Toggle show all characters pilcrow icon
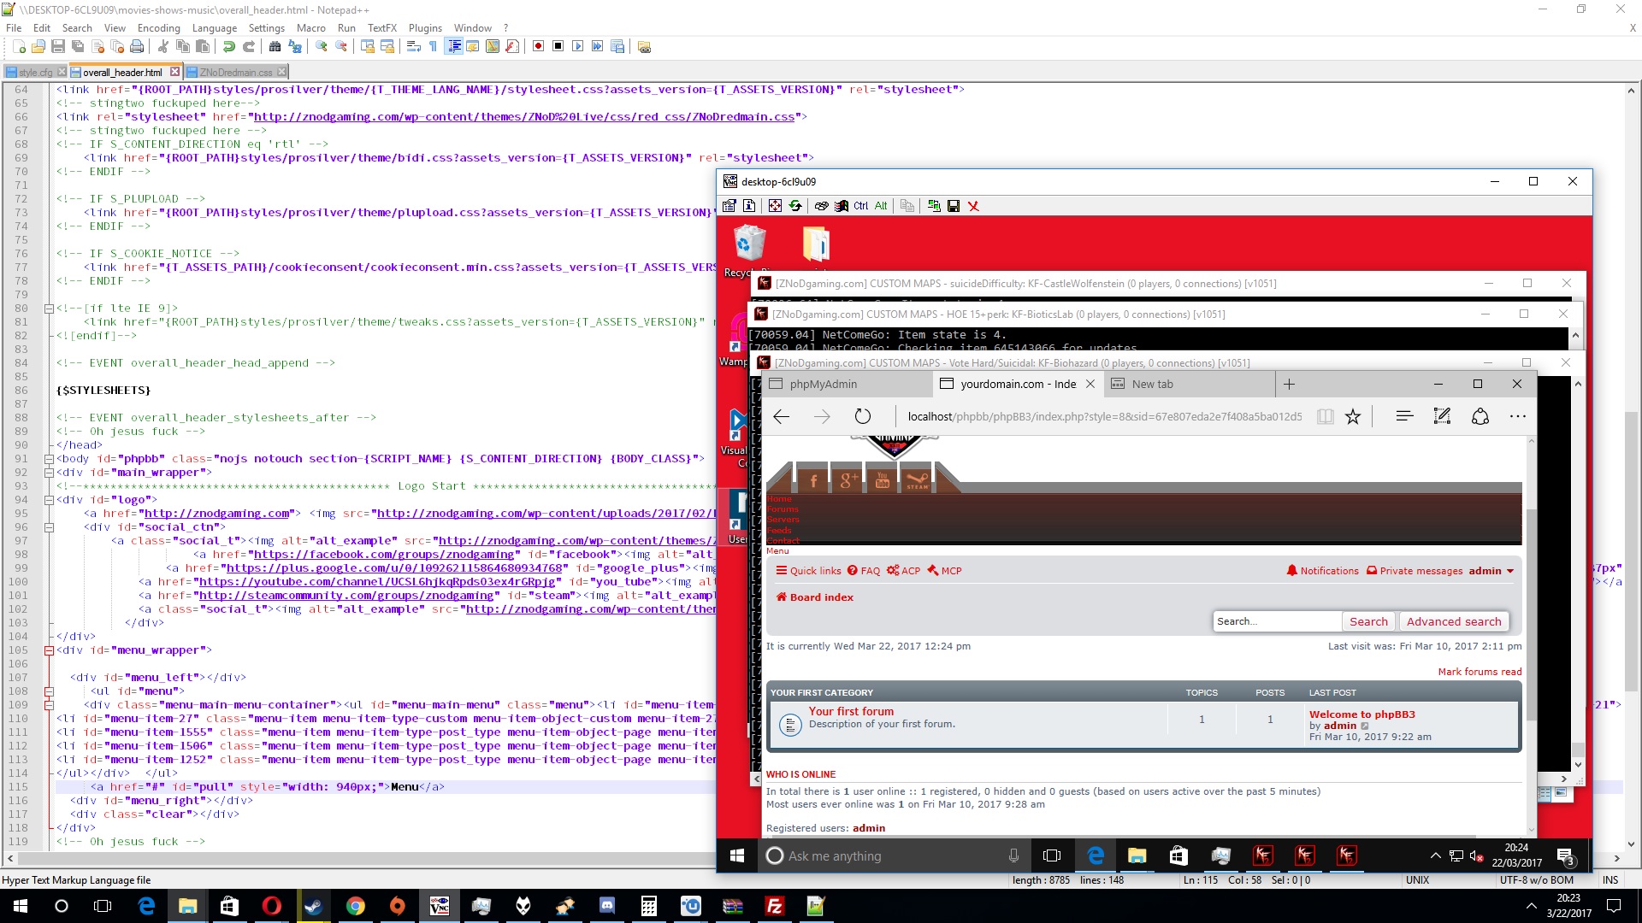The image size is (1642, 923). [x=433, y=46]
